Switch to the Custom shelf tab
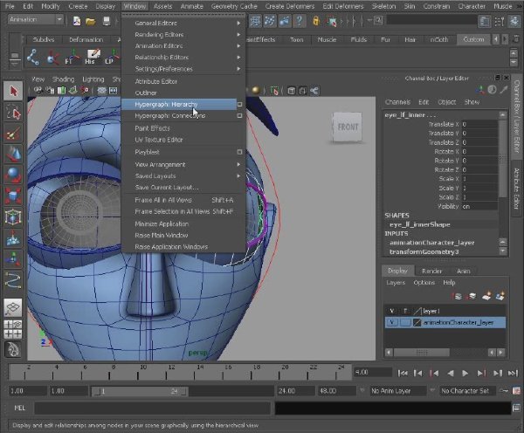 click(x=473, y=39)
